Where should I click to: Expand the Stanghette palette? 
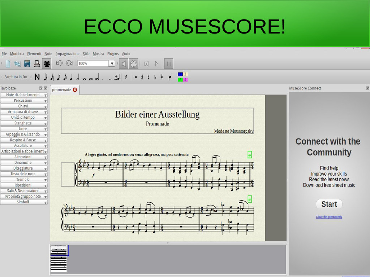tap(23, 123)
